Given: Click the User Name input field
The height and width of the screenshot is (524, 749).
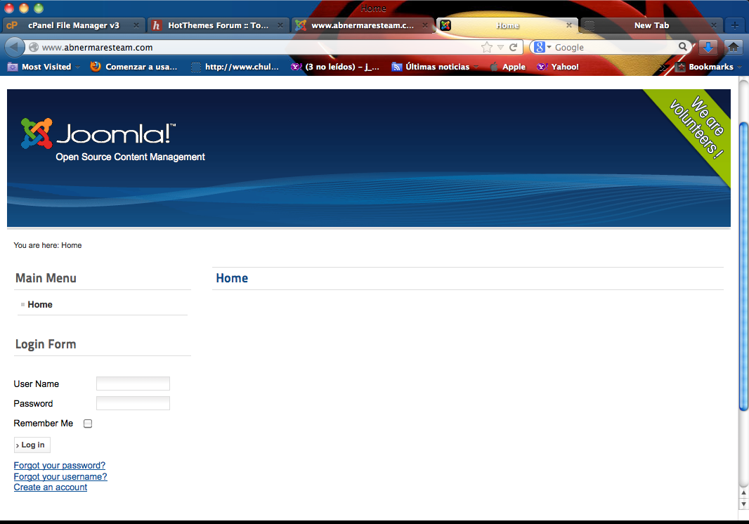Looking at the screenshot, I should pos(133,384).
